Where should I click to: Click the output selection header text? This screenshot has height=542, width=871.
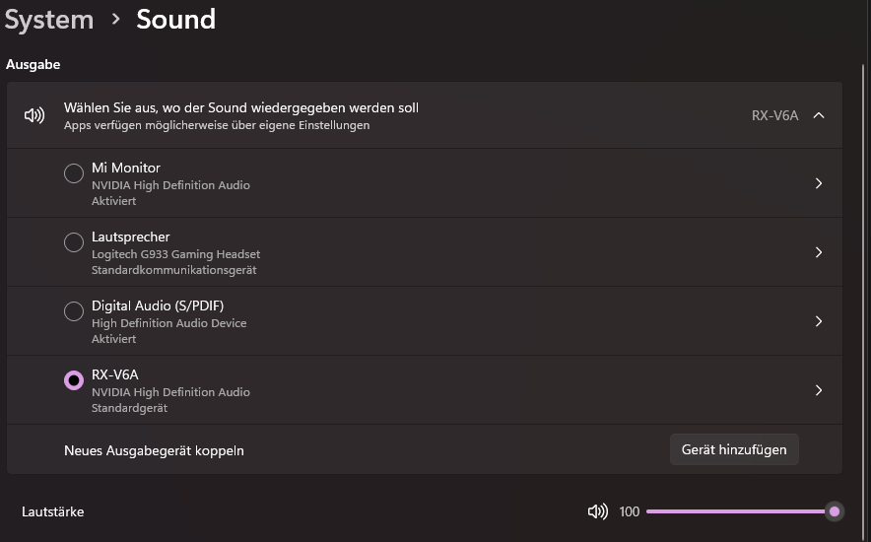point(241,107)
